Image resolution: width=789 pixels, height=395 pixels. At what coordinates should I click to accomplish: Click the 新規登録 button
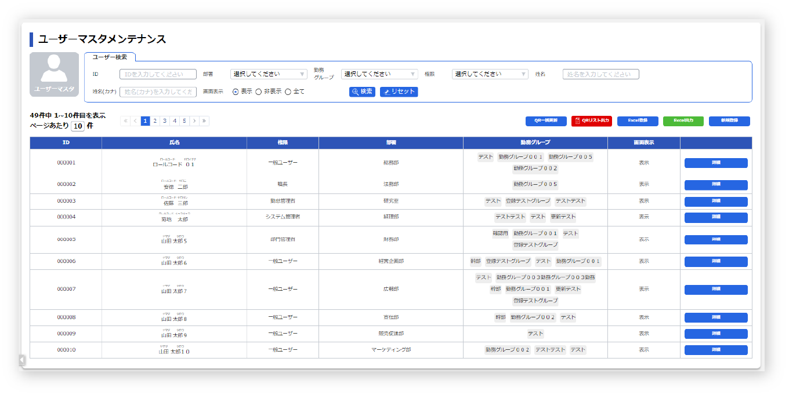tap(729, 121)
